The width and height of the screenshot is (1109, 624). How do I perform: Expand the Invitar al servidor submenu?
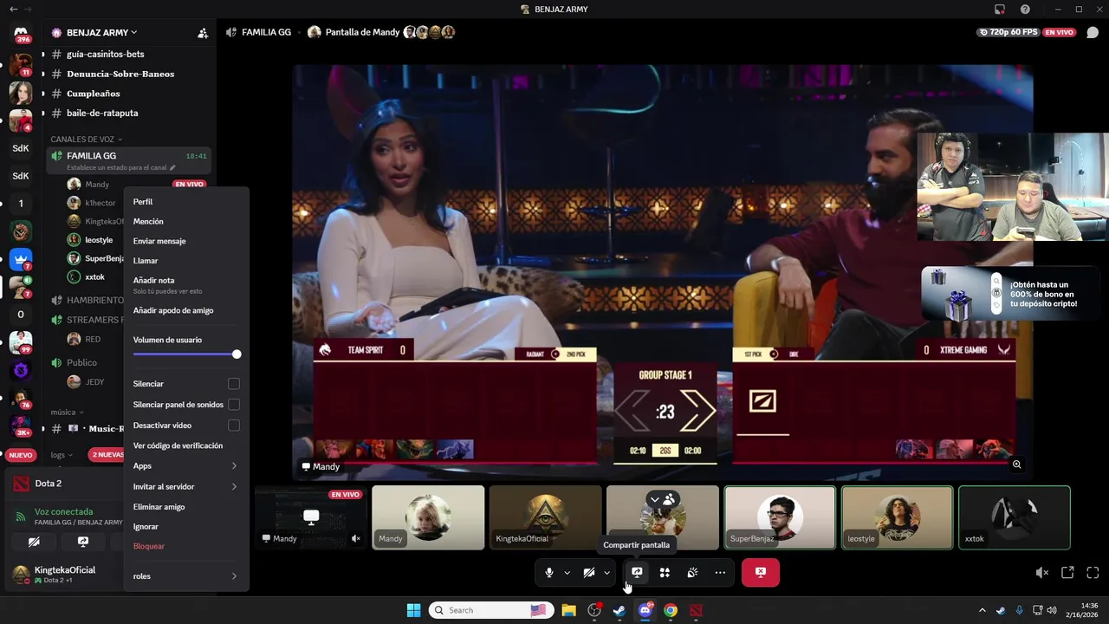pyautogui.click(x=186, y=486)
